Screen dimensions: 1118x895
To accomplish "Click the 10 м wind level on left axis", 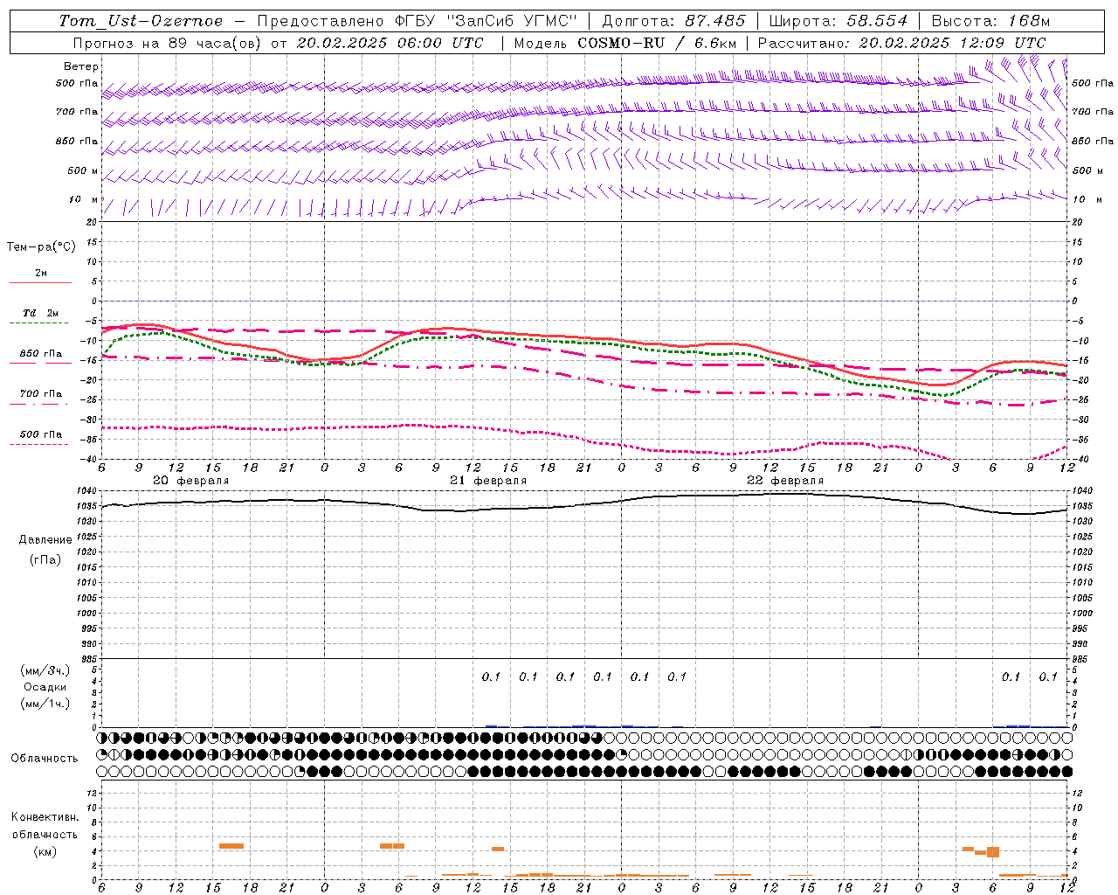I will tap(84, 199).
